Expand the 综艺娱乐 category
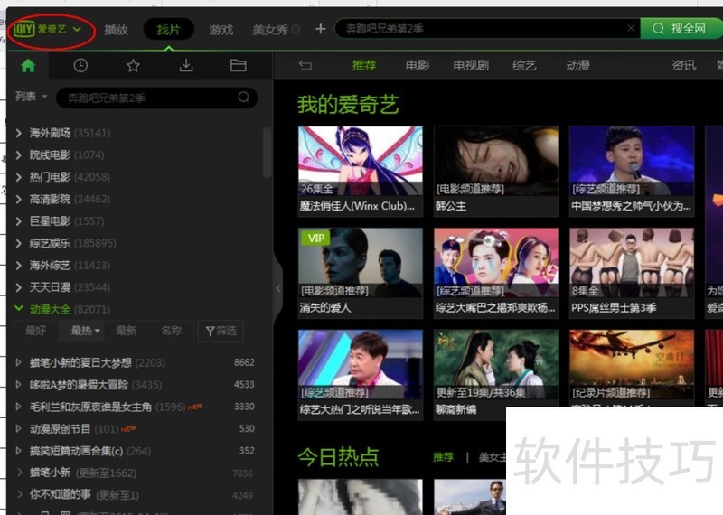This screenshot has height=515, width=723. [x=19, y=243]
